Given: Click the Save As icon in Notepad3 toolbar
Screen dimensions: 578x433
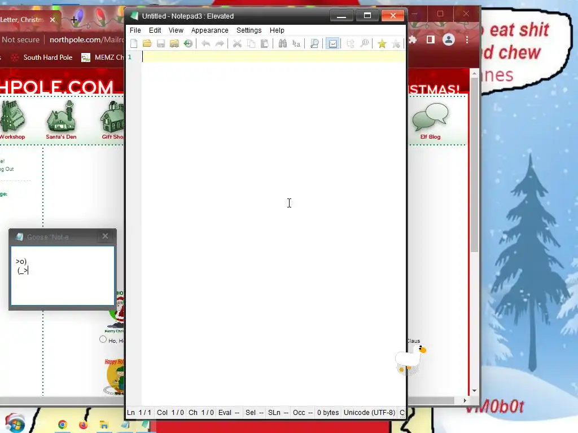Looking at the screenshot, I should (x=174, y=43).
